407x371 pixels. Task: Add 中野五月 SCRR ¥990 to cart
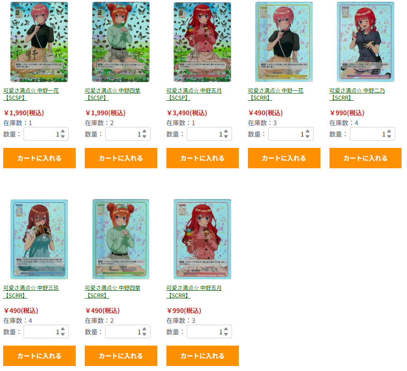(203, 356)
